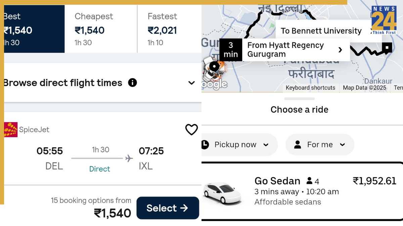
Task: Click the black pickup location pin on the map
Action: click(214, 67)
